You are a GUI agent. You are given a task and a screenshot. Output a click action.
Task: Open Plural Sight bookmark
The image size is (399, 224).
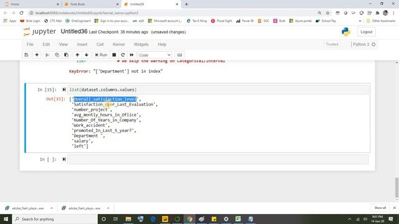click(221, 21)
